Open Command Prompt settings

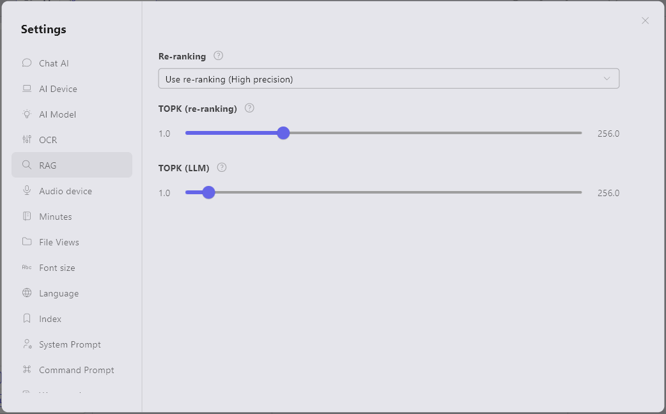[x=76, y=370]
